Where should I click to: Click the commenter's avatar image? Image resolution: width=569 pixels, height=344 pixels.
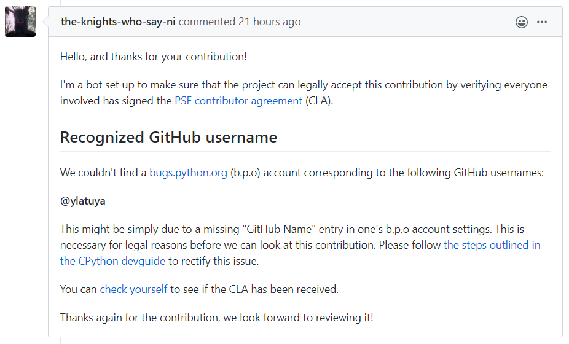(x=20, y=21)
